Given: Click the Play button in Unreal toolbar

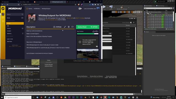Looking at the screenshot, I should click(x=105, y=7).
